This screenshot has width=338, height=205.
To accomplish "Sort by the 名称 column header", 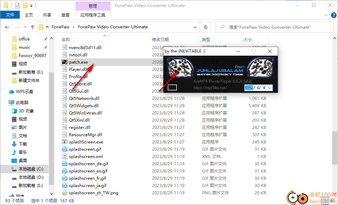I will 66,39.
